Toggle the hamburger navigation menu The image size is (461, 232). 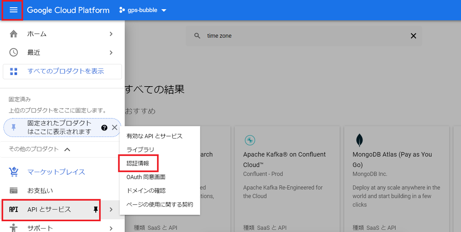click(x=13, y=10)
